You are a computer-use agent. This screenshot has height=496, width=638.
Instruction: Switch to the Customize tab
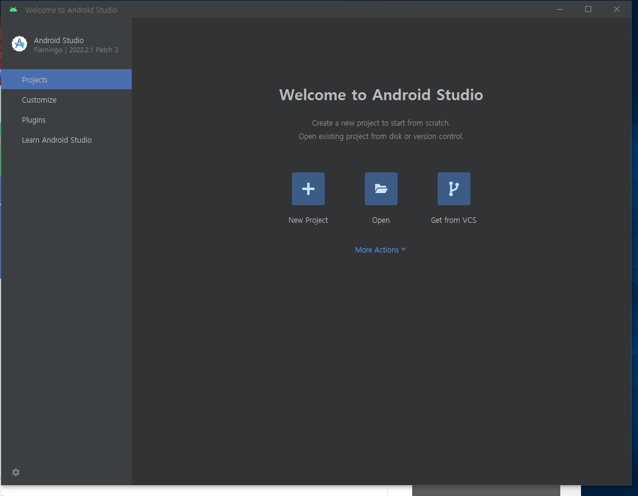click(x=66, y=100)
